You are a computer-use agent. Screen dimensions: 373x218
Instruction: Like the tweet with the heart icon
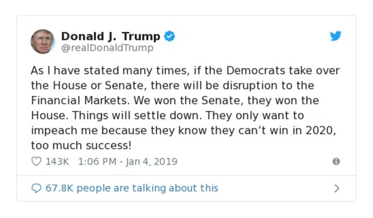[36, 162]
